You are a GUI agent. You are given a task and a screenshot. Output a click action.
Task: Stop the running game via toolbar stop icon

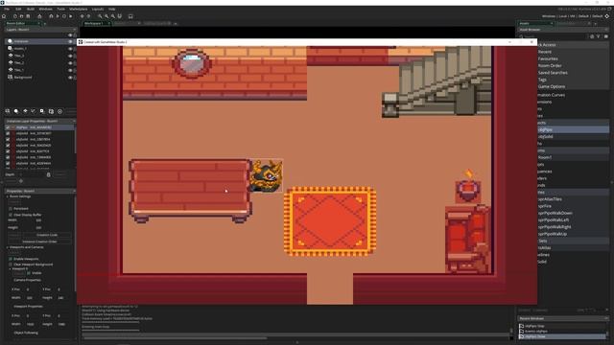(x=64, y=16)
